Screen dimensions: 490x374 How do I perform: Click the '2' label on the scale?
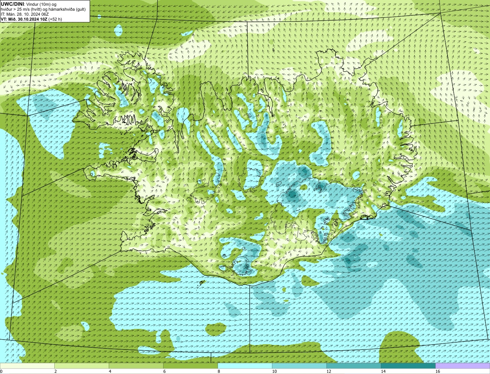pyautogui.click(x=56, y=371)
